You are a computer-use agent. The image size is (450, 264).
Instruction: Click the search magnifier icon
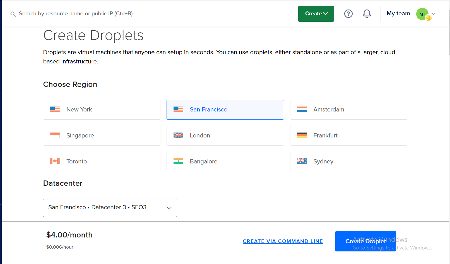coord(13,14)
